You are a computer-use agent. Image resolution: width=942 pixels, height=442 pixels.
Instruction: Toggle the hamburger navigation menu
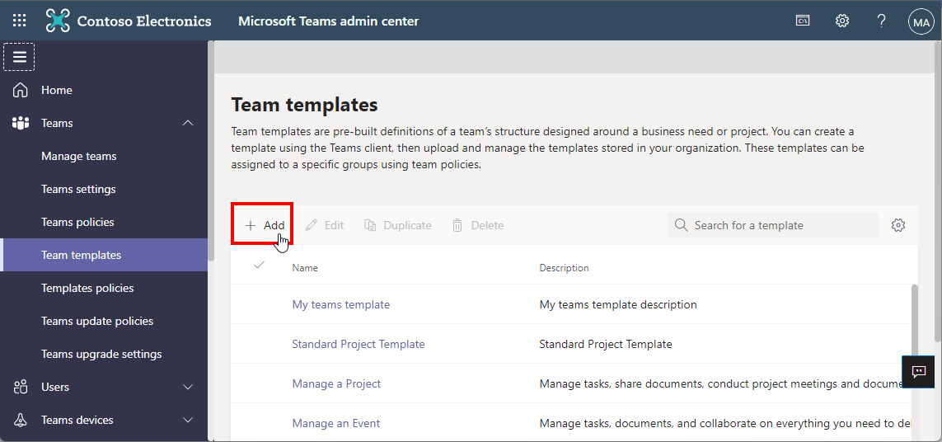coord(19,57)
